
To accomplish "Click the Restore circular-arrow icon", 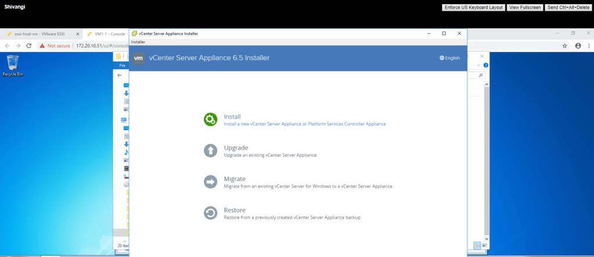I will click(x=210, y=213).
